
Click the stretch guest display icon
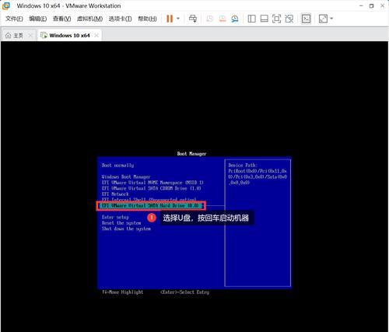pyautogui.click(x=323, y=19)
